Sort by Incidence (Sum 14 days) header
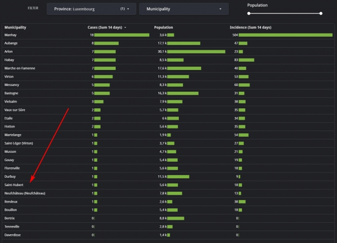 (x=250, y=27)
